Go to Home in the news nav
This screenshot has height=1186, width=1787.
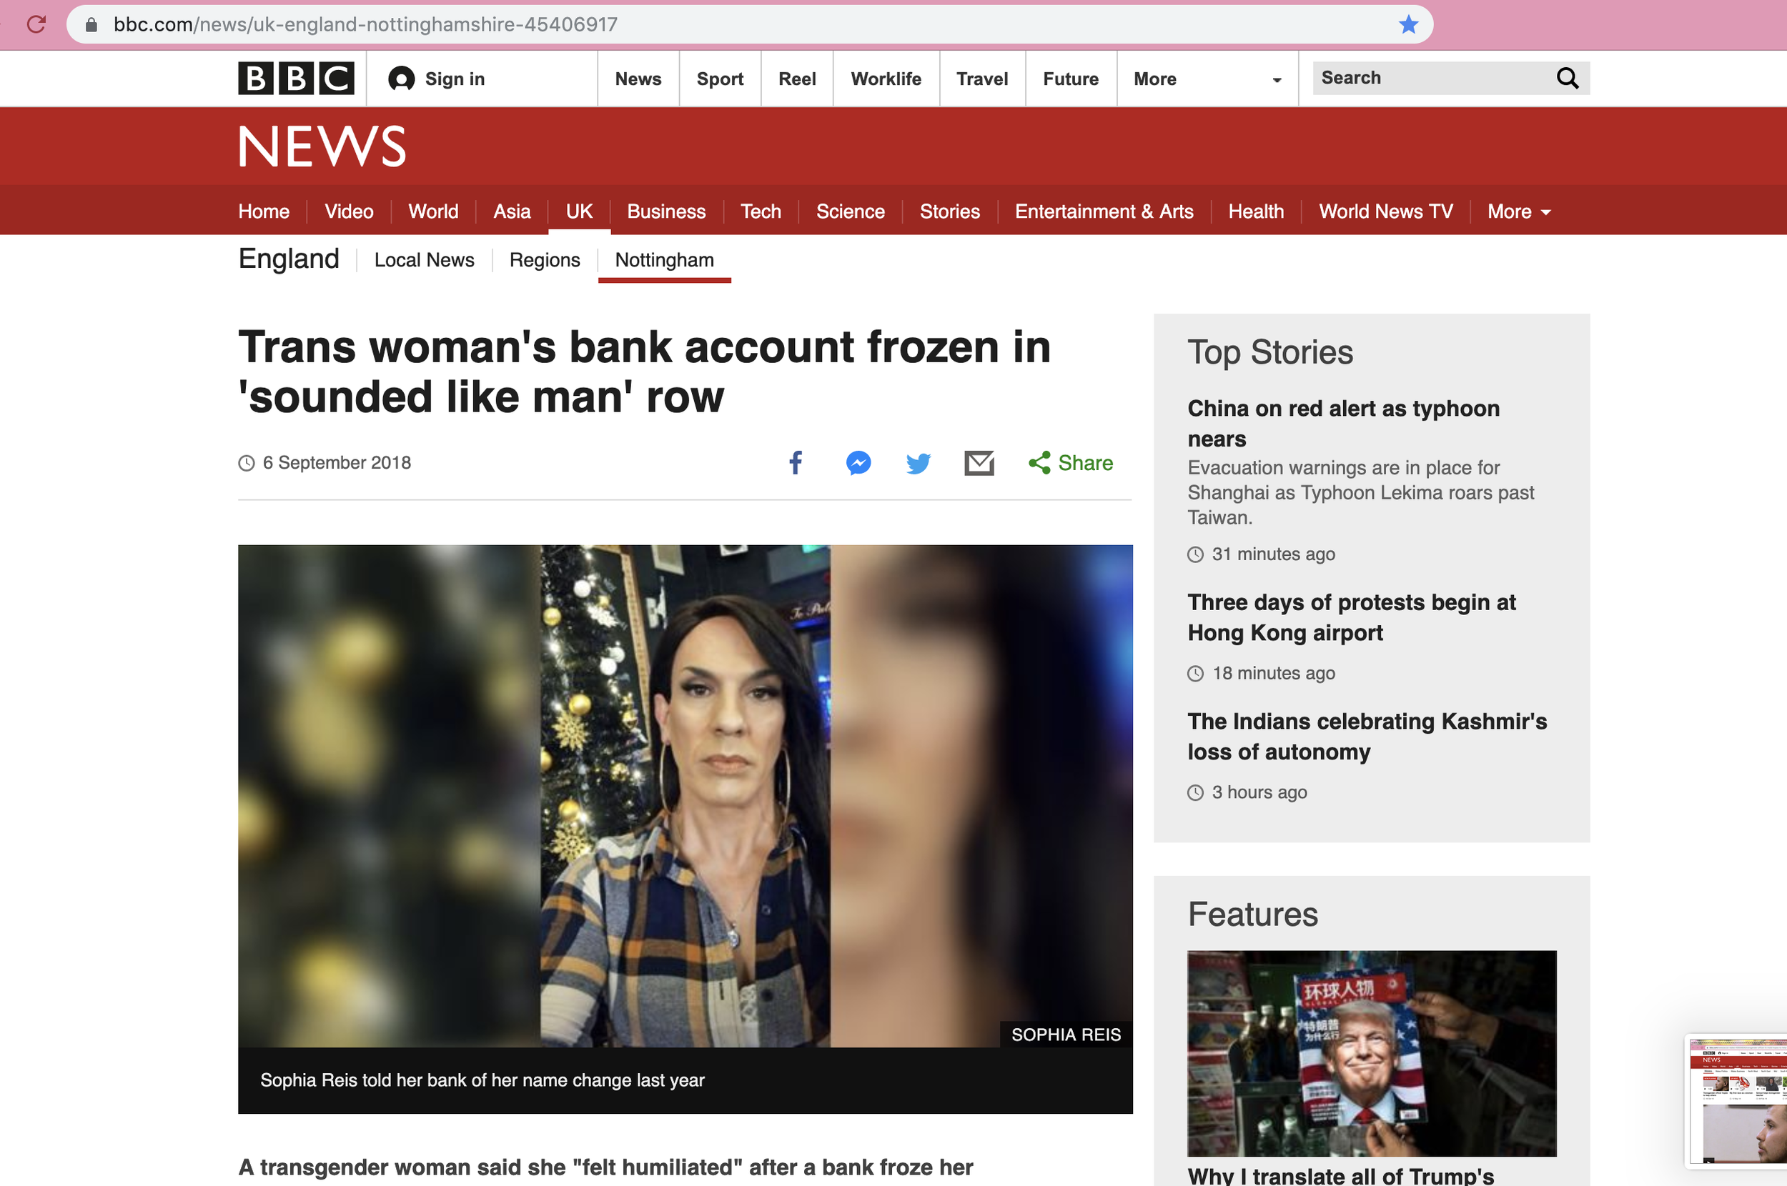(264, 211)
